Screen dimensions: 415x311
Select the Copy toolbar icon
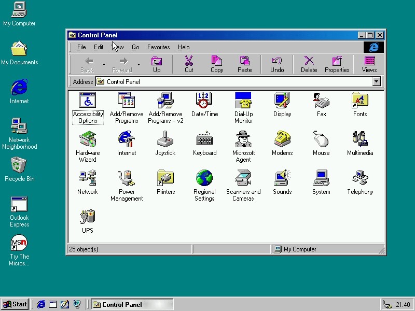(216, 63)
